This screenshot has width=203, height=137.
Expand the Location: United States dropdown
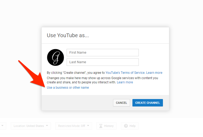tap(31, 126)
